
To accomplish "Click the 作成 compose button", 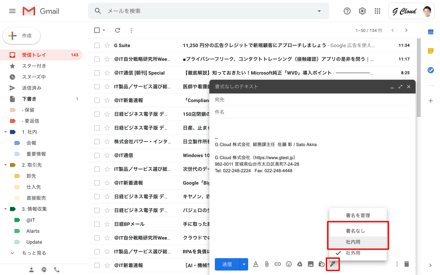I will click(21, 36).
